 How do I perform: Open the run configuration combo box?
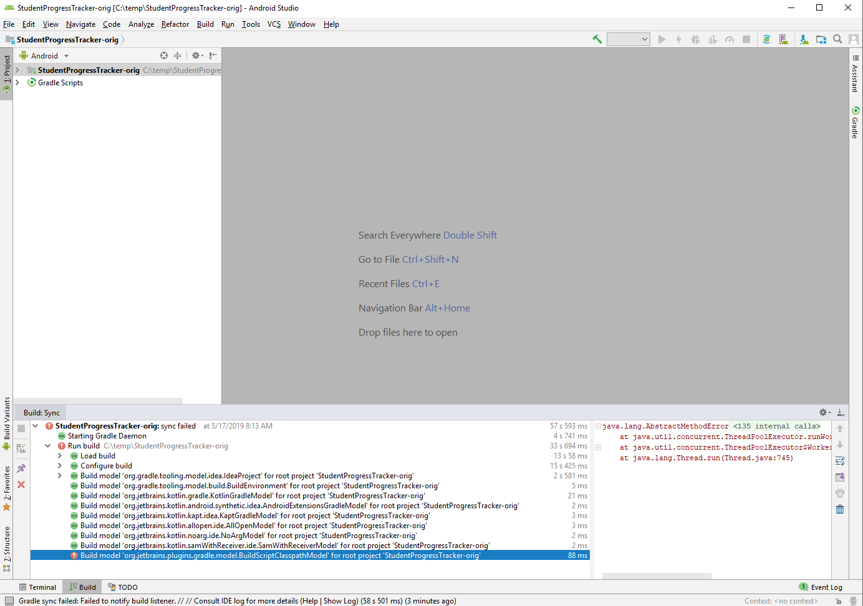[x=629, y=39]
